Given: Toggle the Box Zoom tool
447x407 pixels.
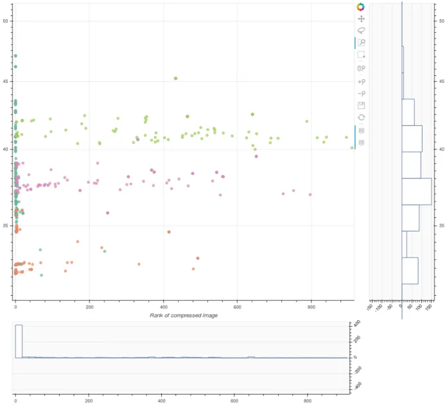Looking at the screenshot, I should [361, 43].
